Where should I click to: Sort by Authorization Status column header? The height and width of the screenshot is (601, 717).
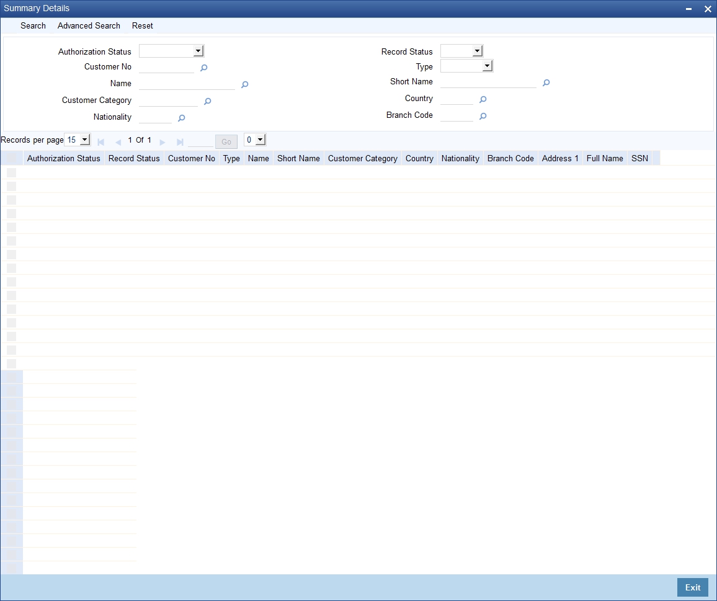(x=63, y=158)
